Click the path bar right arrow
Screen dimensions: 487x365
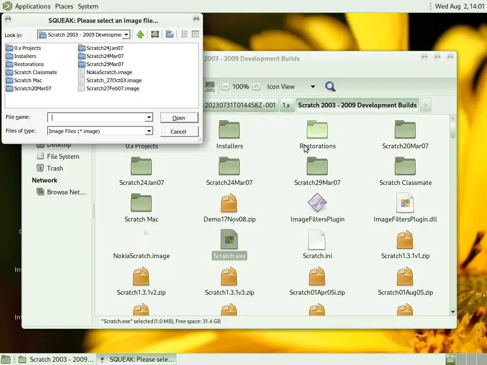pyautogui.click(x=426, y=105)
